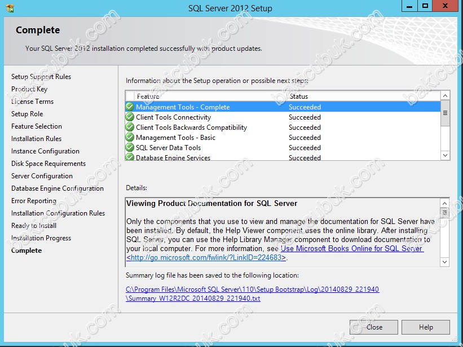Open the Summary_W12R2DC txt file link
Viewport: 463px width, 347px height.
pyautogui.click(x=193, y=298)
